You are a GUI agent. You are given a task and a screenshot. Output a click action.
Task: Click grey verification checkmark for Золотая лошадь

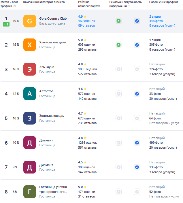[137, 118]
